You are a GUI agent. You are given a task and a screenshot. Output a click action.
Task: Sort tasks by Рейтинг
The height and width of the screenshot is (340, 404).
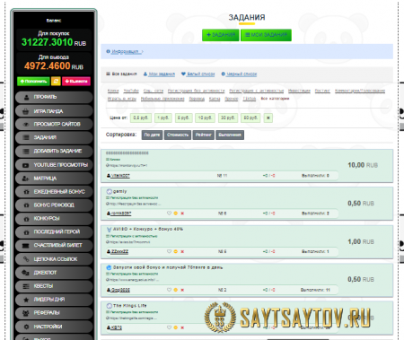click(x=204, y=135)
